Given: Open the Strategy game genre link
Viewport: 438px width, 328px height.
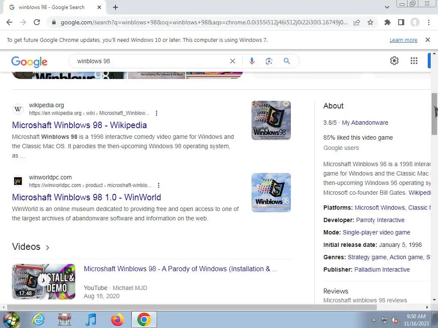Looking at the screenshot, I should click(367, 257).
